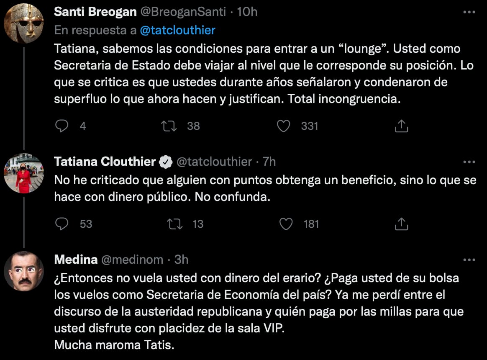Retweet Tatiana Clouthier's tweet

pos(174,224)
